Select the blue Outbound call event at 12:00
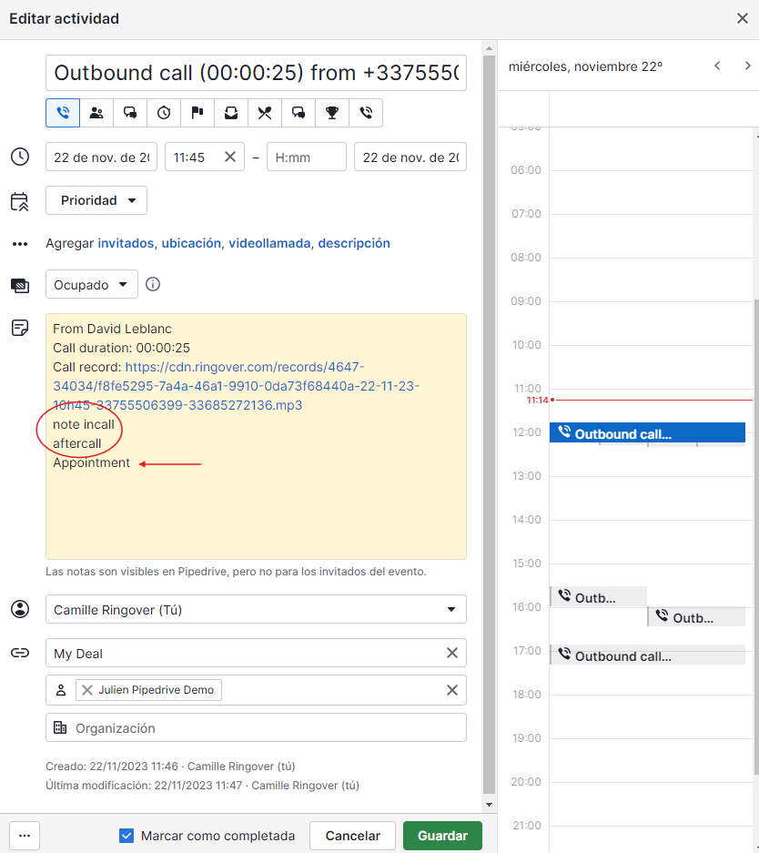 click(x=647, y=433)
